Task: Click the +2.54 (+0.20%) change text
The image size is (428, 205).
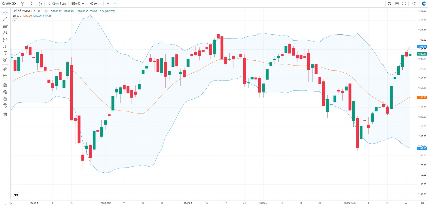Action: pyautogui.click(x=107, y=11)
